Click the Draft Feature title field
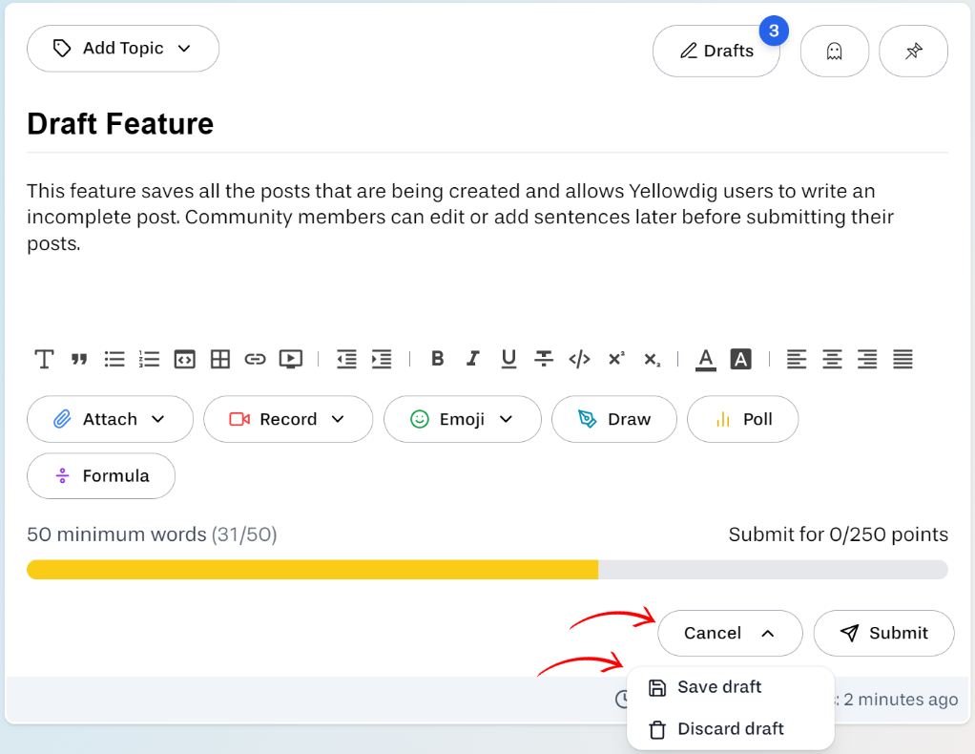This screenshot has width=975, height=754. [x=487, y=124]
